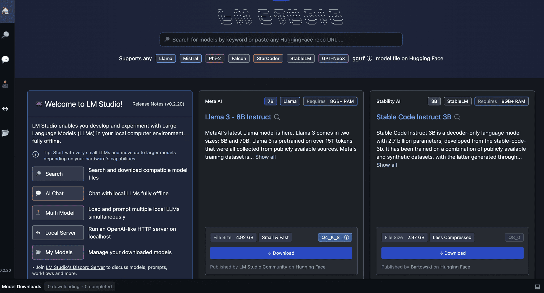Viewport: 544px width, 293px height.
Task: Click the AI Chat button in welcome panel
Action: (x=58, y=193)
